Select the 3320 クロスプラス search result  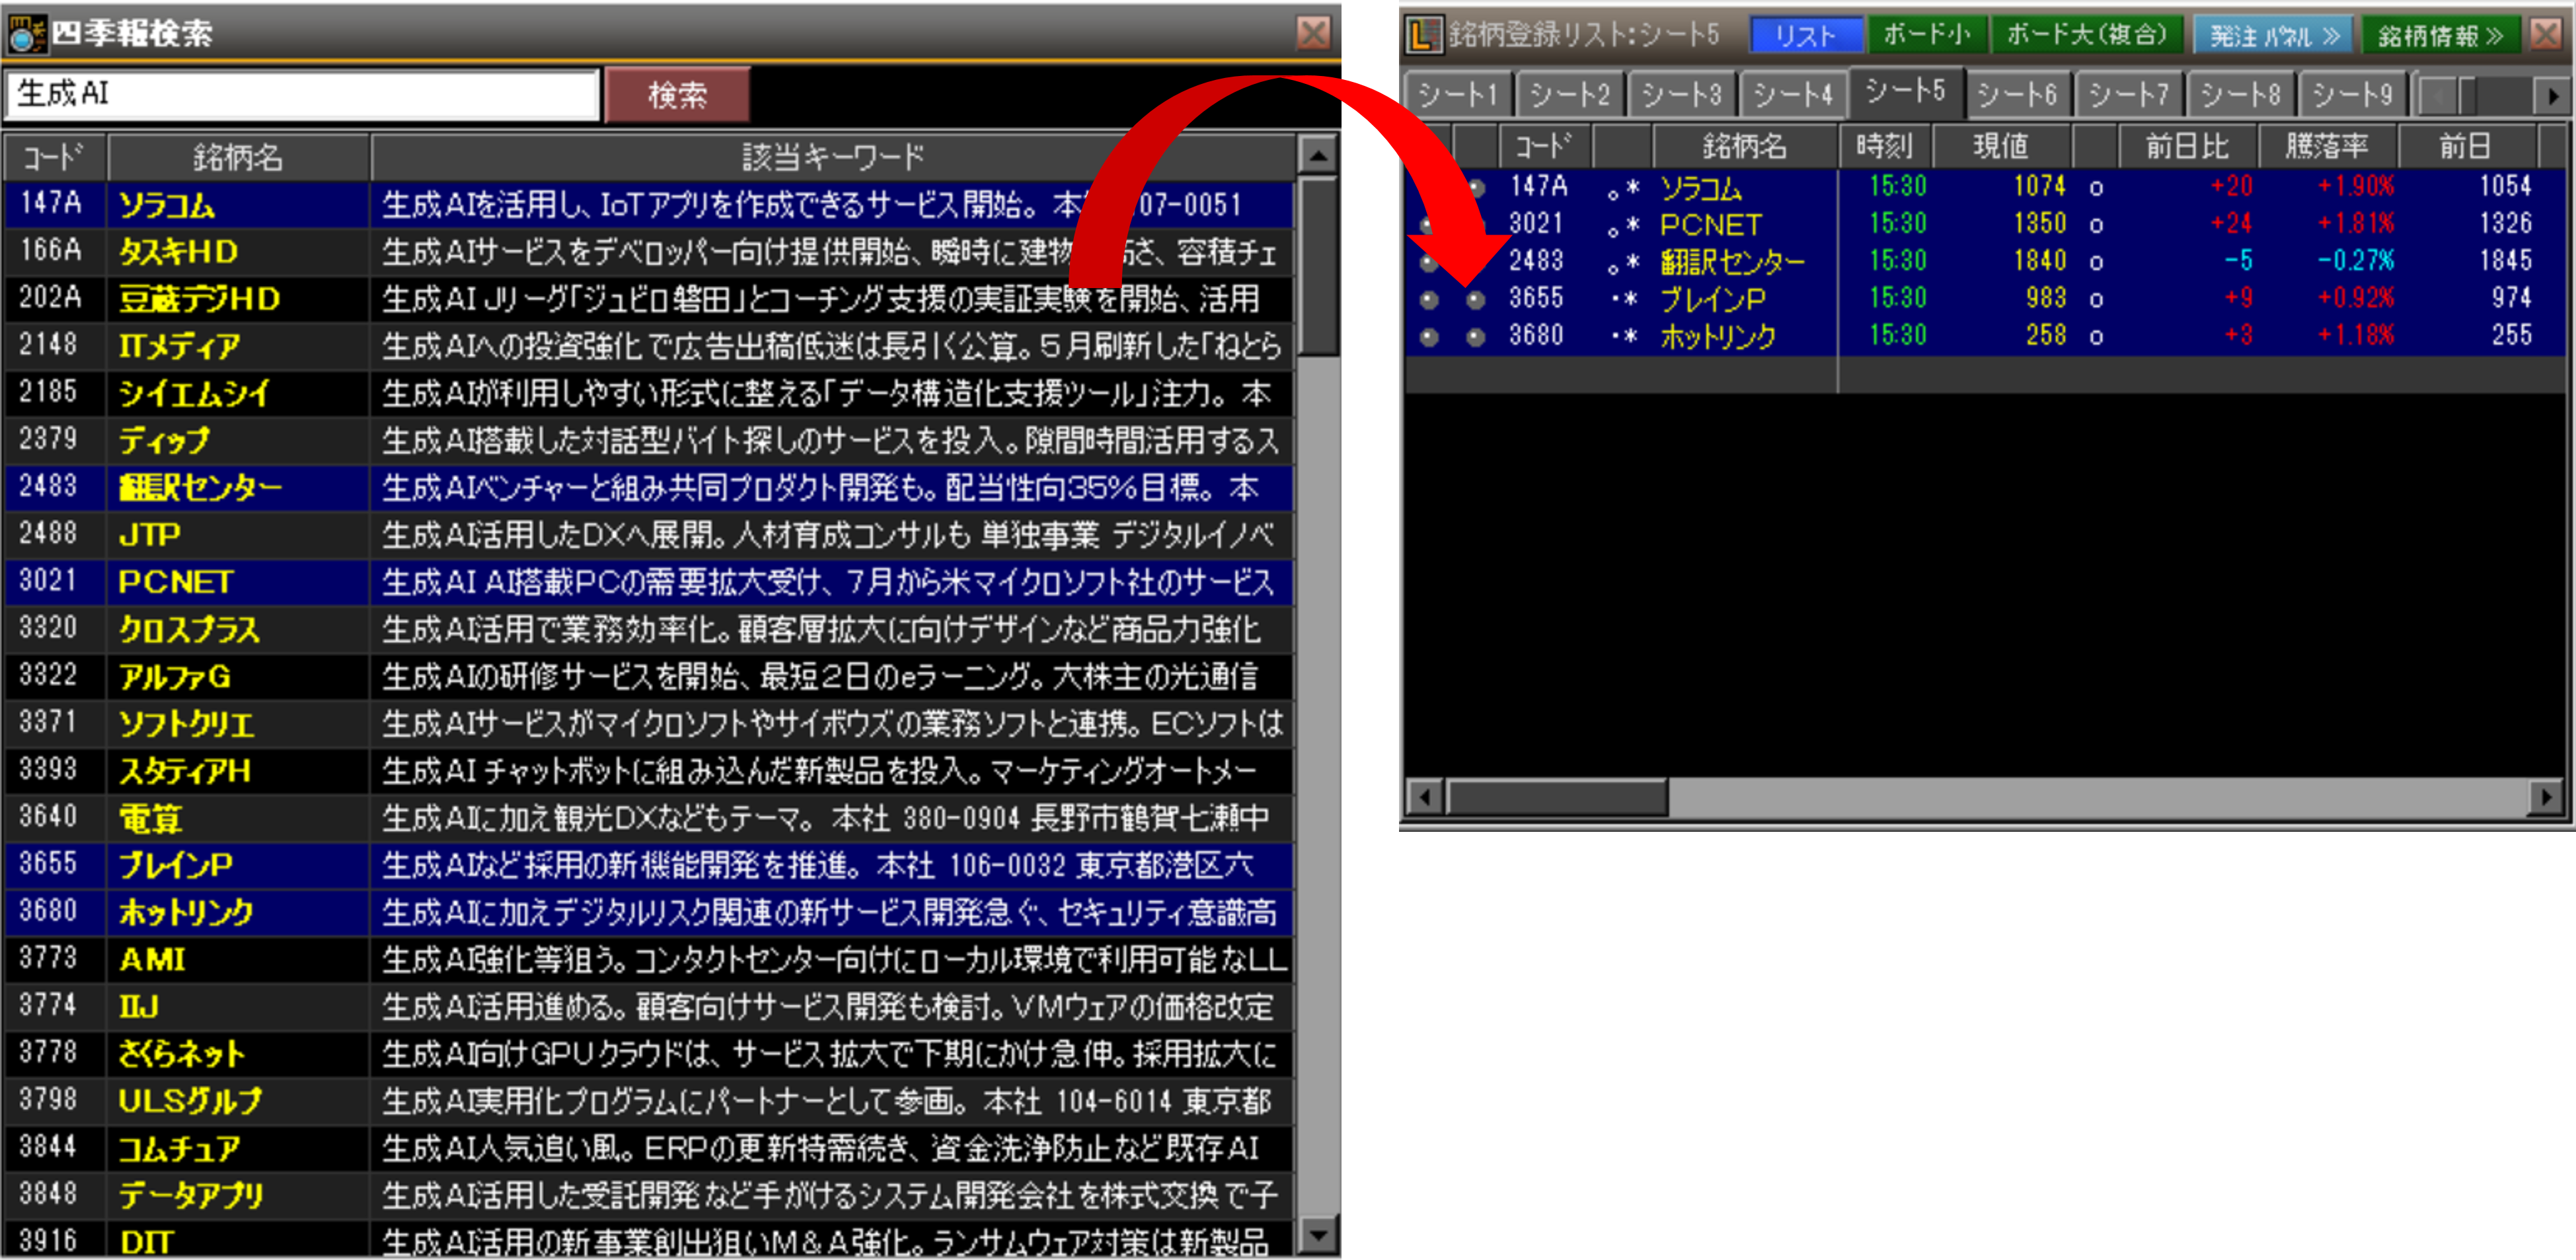point(648,629)
